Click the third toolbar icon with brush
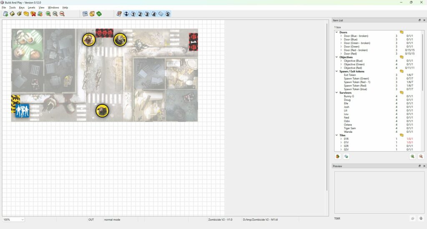The width and height of the screenshot is (427, 229). pyautogui.click(x=19, y=14)
